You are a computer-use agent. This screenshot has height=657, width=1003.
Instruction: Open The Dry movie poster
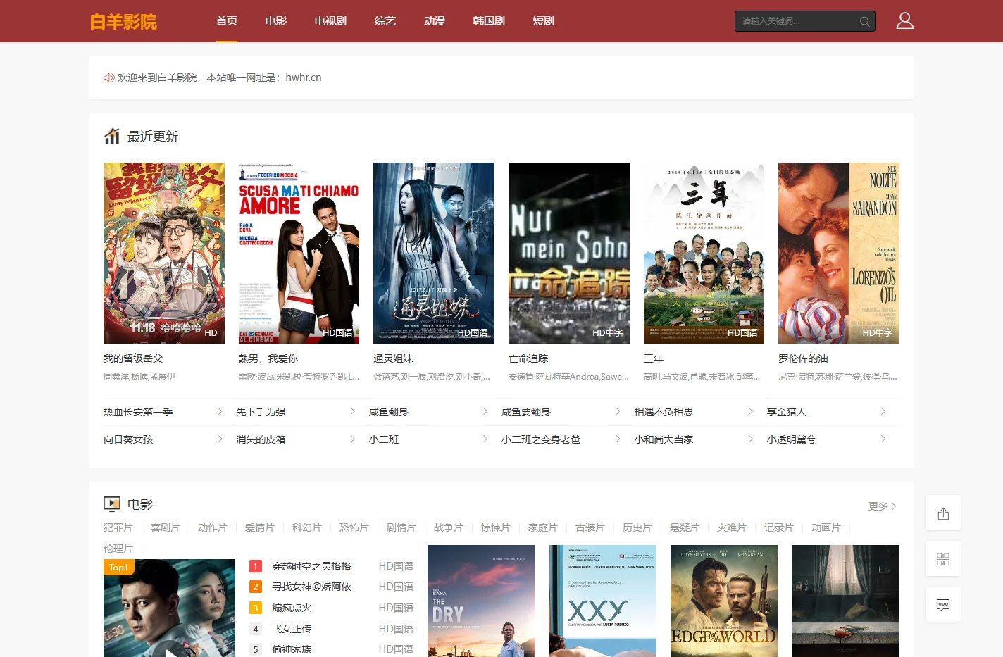[x=481, y=601]
